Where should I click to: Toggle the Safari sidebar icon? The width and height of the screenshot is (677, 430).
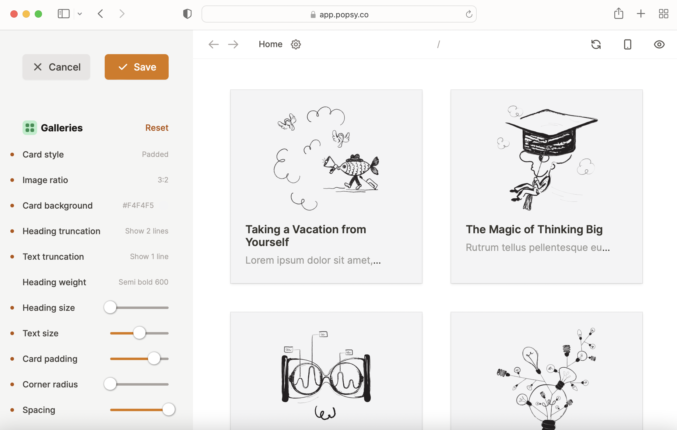[63, 14]
